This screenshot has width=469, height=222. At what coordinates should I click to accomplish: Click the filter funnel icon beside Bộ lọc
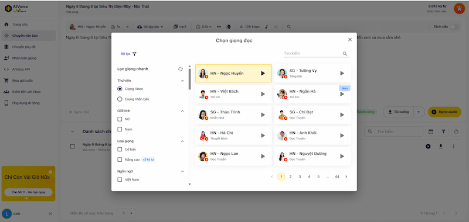tap(134, 54)
